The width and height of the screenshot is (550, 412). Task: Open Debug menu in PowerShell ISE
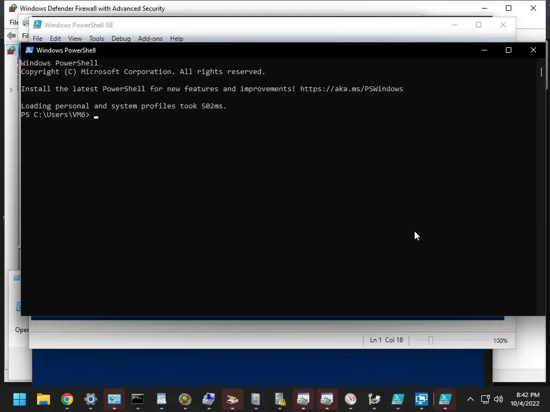coord(121,39)
